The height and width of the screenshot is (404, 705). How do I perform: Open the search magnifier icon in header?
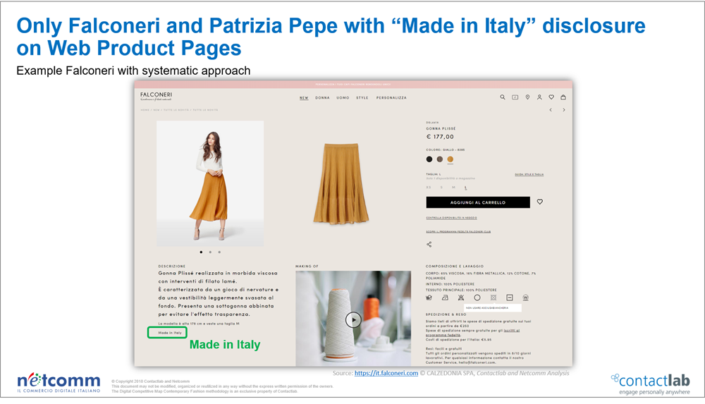pyautogui.click(x=502, y=97)
